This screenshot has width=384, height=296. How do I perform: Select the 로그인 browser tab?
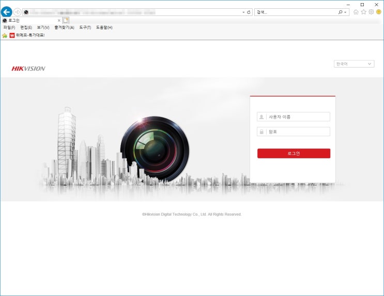point(32,21)
